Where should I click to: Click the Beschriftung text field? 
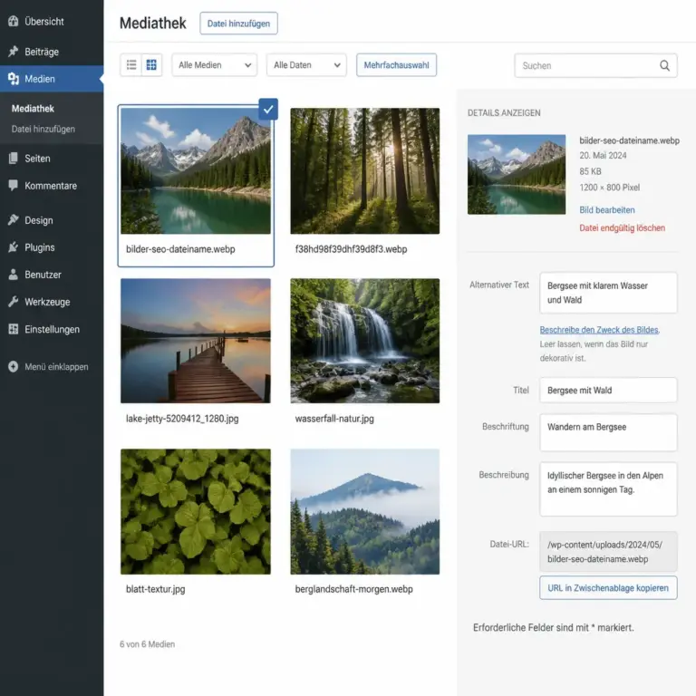608,432
